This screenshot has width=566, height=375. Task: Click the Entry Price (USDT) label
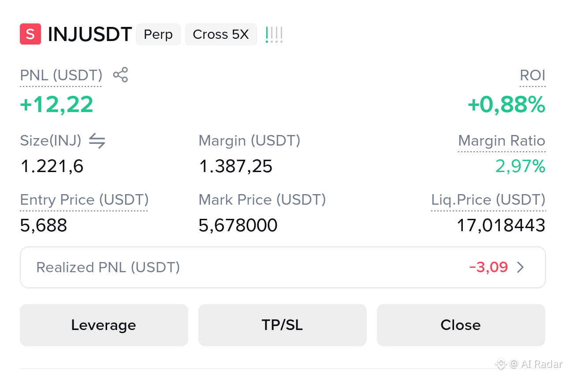click(84, 200)
